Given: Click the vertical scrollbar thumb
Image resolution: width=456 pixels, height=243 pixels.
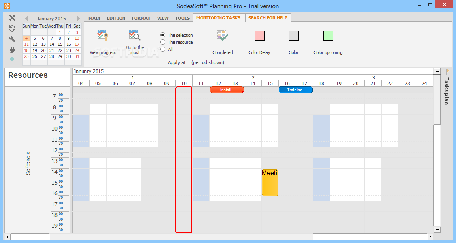Looking at the screenshot, I should pos(437,99).
